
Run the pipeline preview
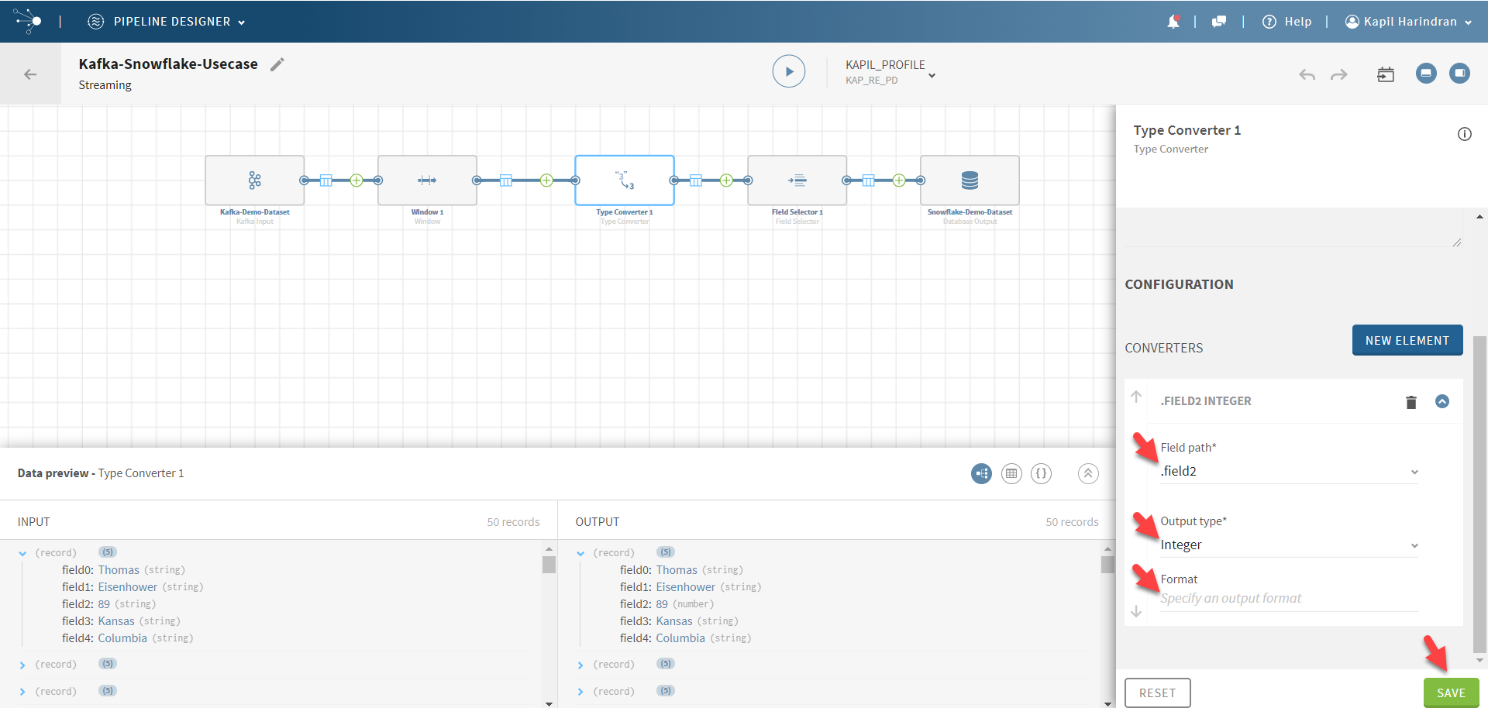coord(789,70)
